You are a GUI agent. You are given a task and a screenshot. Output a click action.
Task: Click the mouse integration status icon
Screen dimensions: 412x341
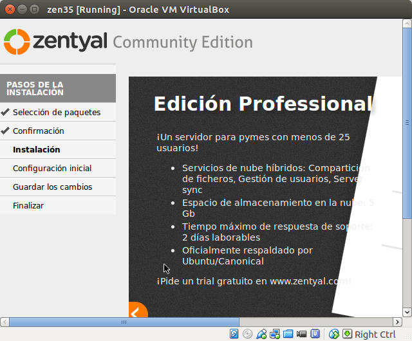point(334,334)
